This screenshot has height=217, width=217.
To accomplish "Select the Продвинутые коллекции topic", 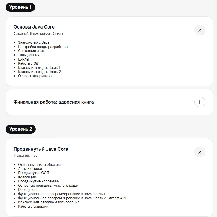I will point(39,181).
